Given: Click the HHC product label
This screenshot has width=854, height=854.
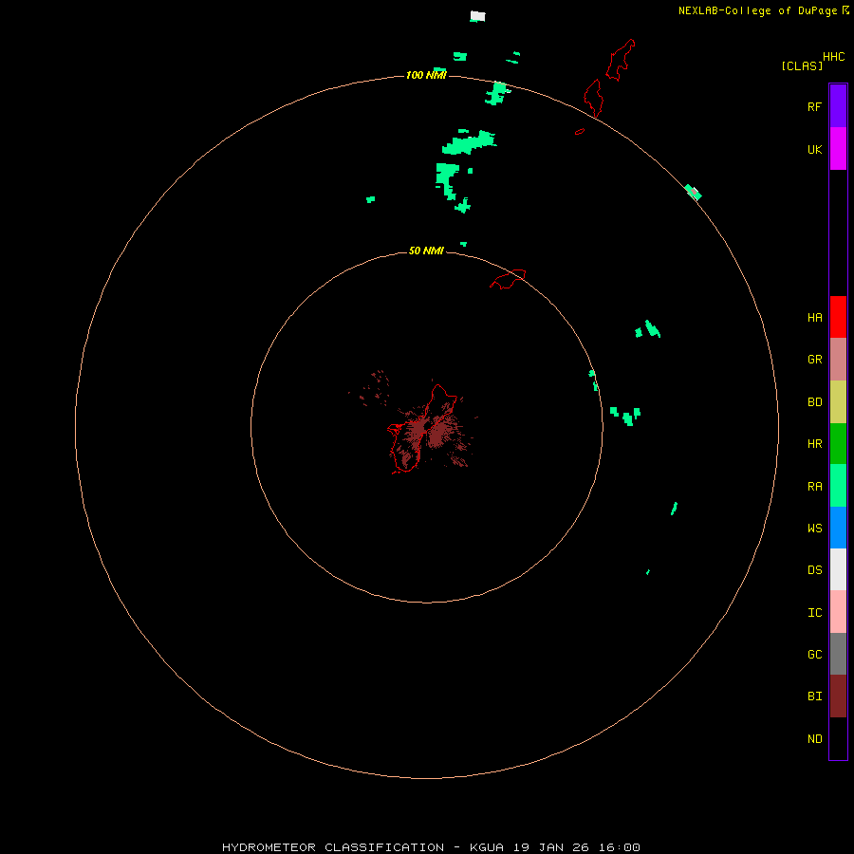Looking at the screenshot, I should (833, 57).
